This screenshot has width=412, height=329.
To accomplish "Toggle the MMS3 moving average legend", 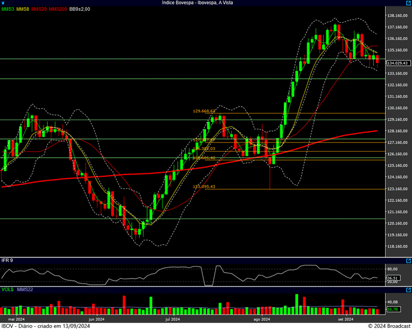I will 8,10.
